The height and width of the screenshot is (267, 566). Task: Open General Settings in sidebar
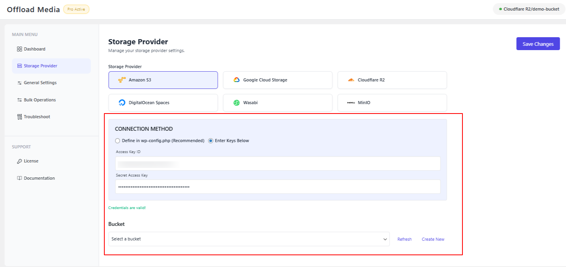[x=40, y=83]
